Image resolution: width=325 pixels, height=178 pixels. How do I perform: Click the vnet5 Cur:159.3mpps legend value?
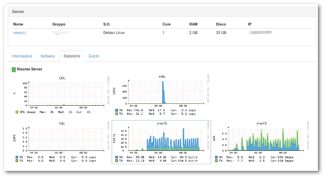point(282,157)
